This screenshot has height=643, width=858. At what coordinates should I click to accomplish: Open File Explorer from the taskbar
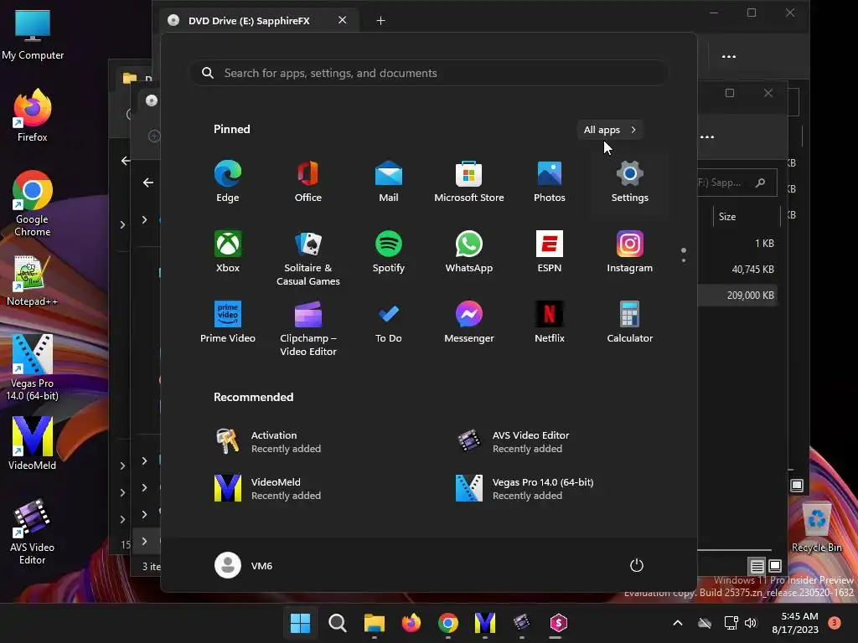pyautogui.click(x=375, y=623)
